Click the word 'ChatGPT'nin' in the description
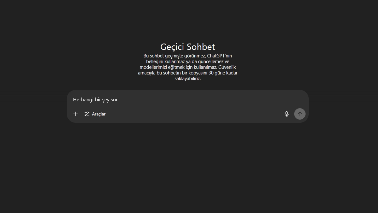 [220, 56]
